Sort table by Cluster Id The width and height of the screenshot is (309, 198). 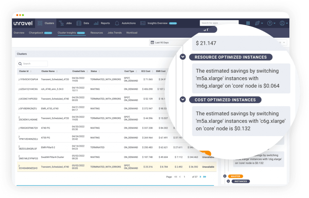point(25,71)
